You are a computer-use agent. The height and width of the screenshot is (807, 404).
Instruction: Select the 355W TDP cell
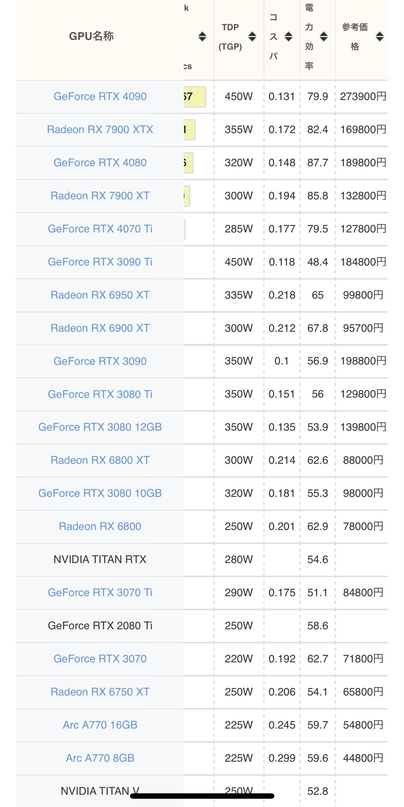pyautogui.click(x=239, y=130)
